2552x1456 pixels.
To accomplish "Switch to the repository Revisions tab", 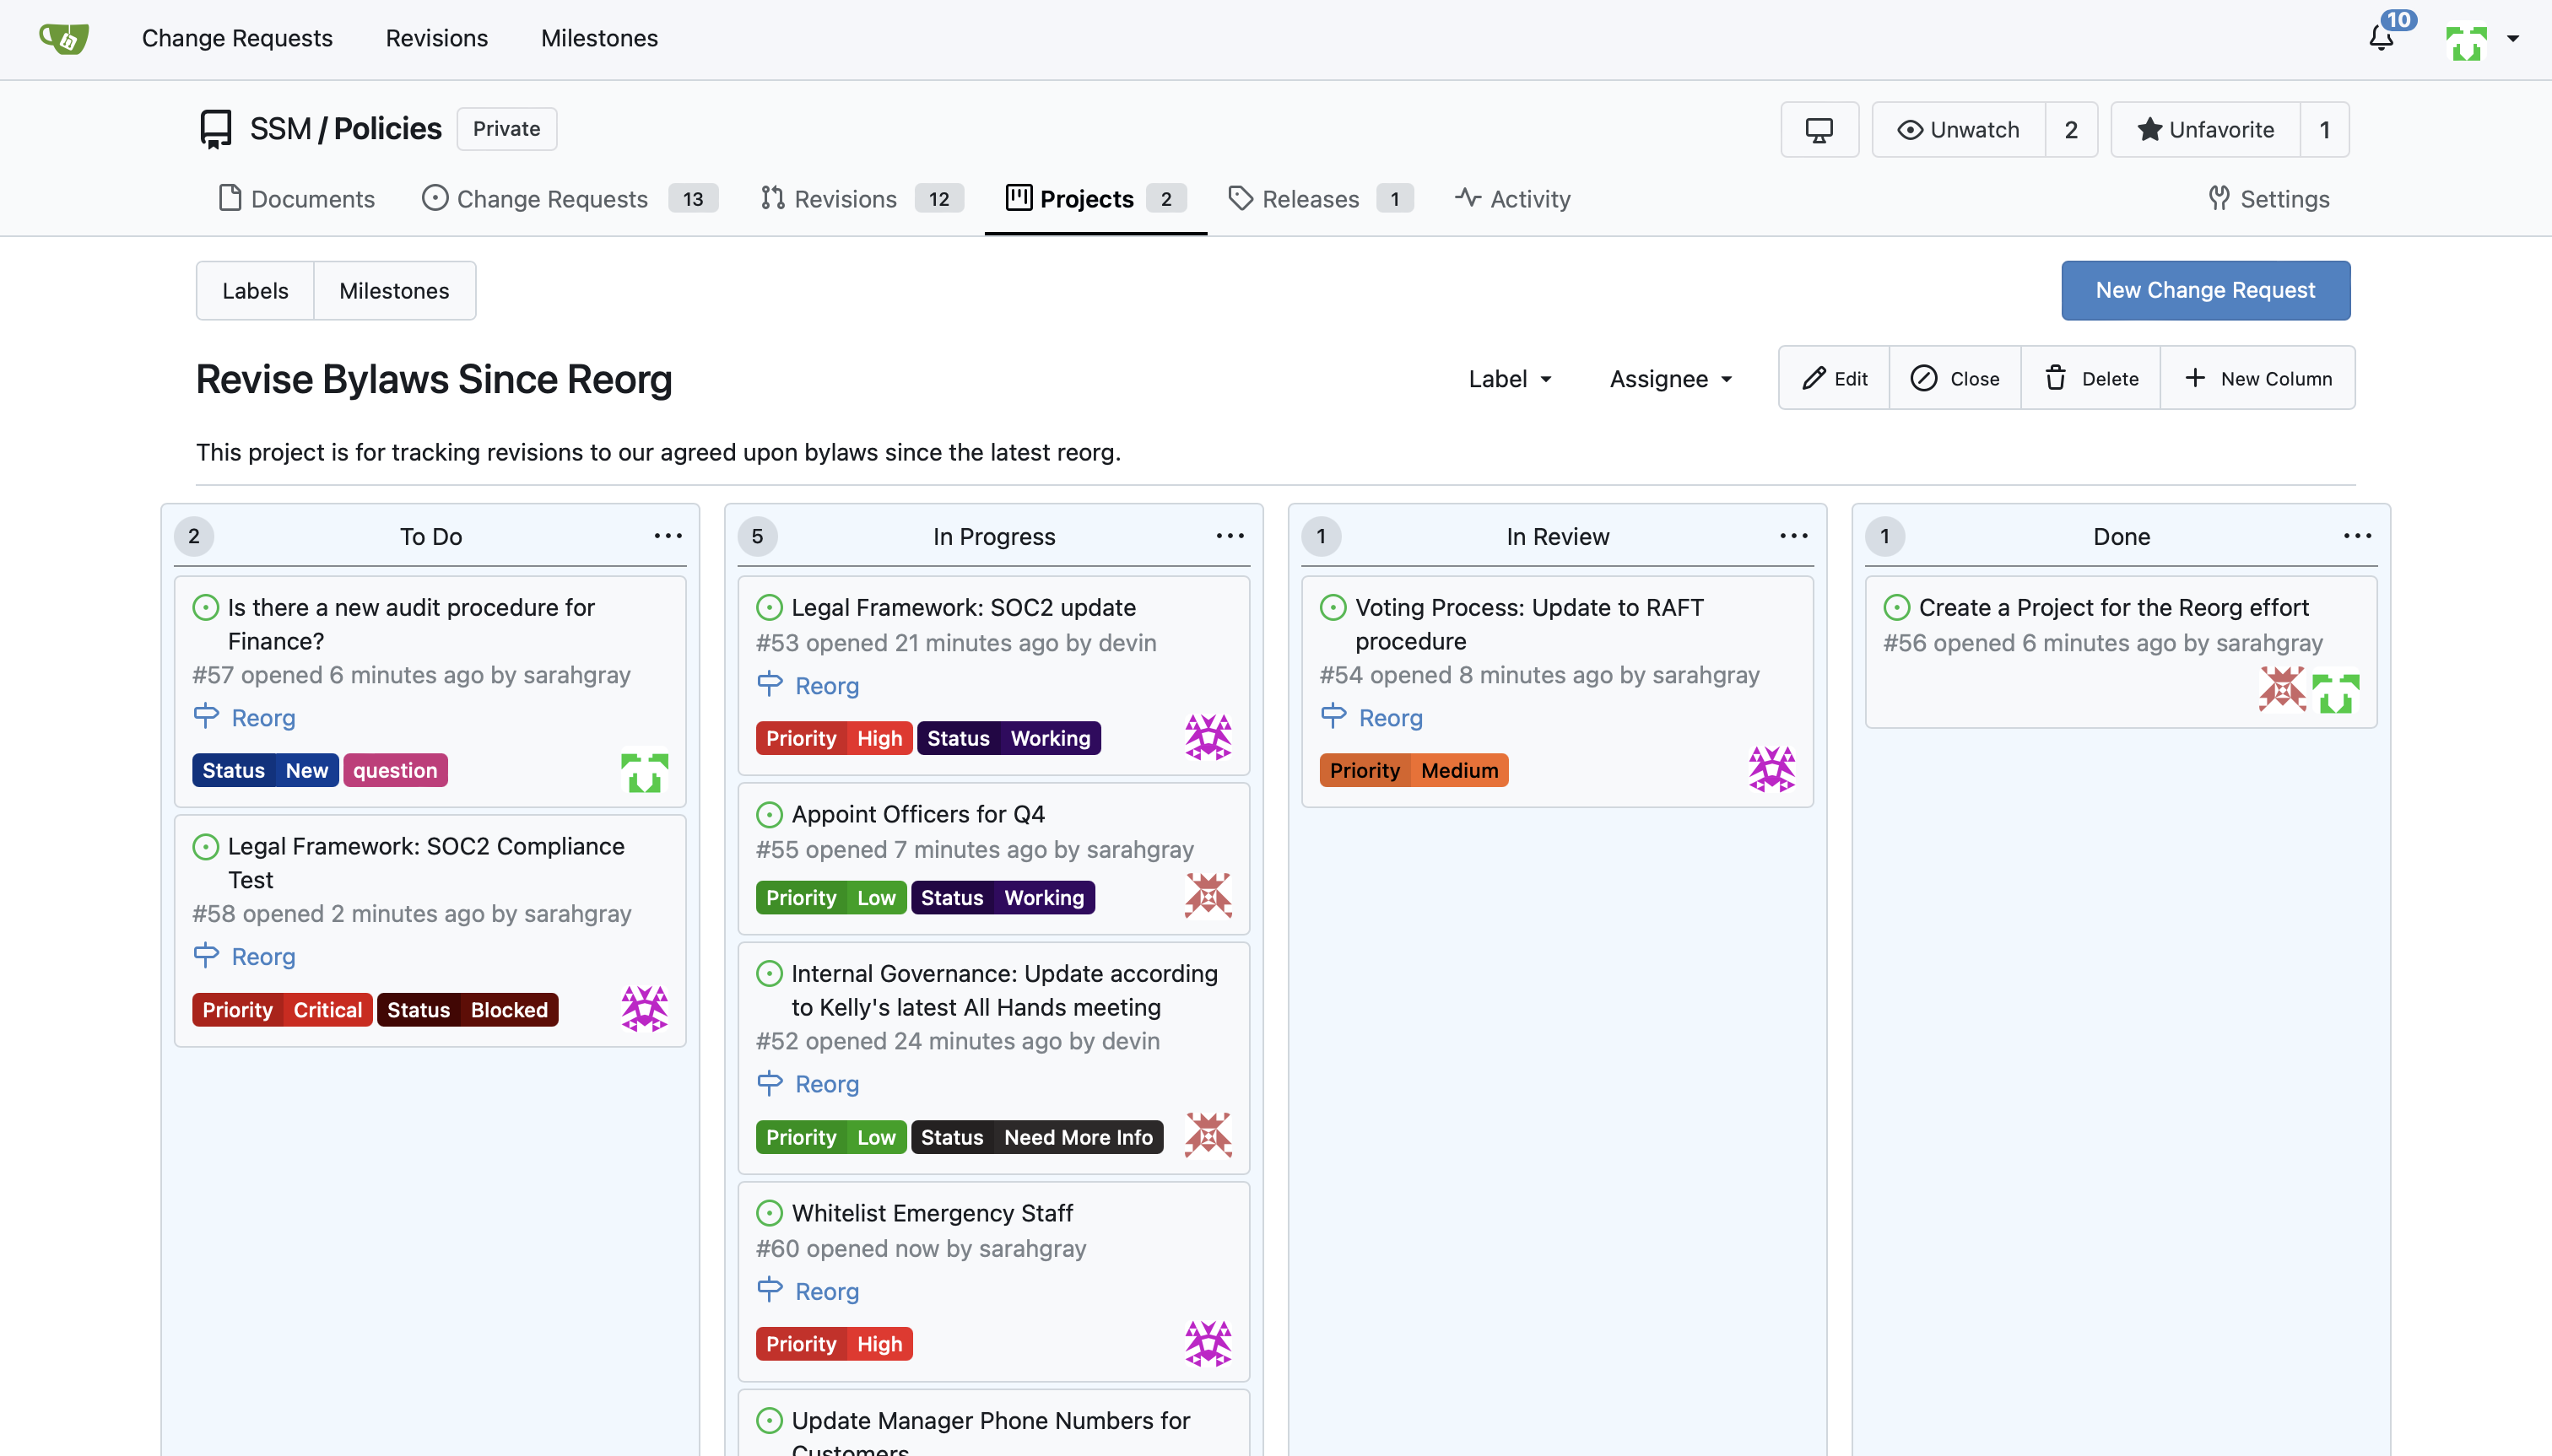I will coord(862,198).
